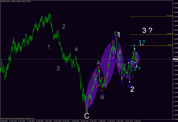Image resolution: width=178 pixels, height=122 pixels.
Task: Click the "30 Mar 2009" date on time axis
Action: 4,121
